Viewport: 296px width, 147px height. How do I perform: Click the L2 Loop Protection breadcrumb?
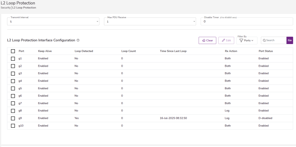pos(24,8)
